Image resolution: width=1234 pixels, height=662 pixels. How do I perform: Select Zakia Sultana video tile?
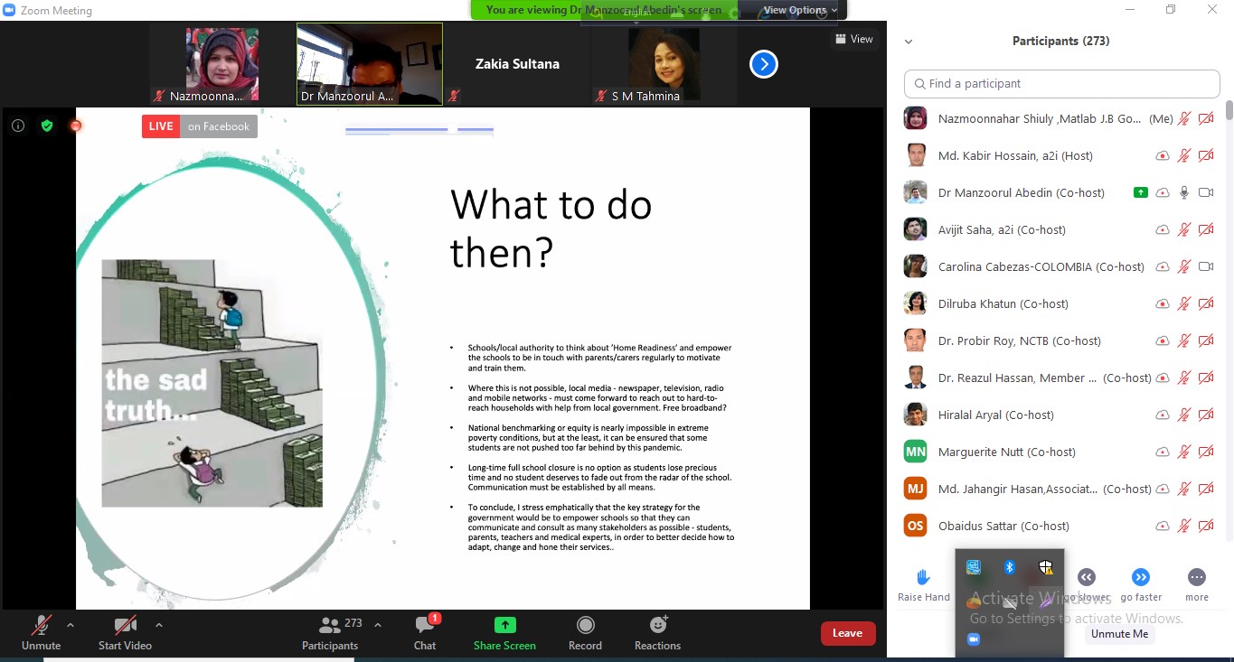tap(517, 64)
